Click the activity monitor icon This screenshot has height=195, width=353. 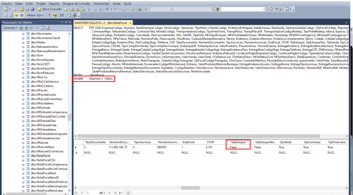point(139,9)
